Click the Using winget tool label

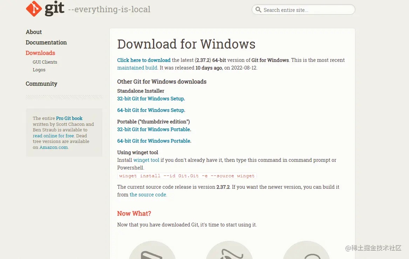pyautogui.click(x=137, y=152)
